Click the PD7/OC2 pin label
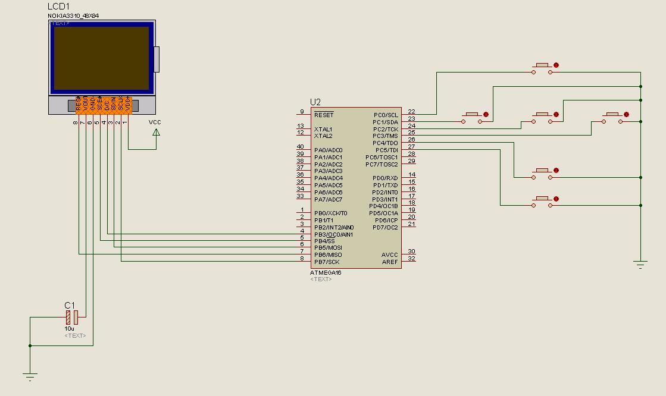The height and width of the screenshot is (396, 666). [385, 228]
